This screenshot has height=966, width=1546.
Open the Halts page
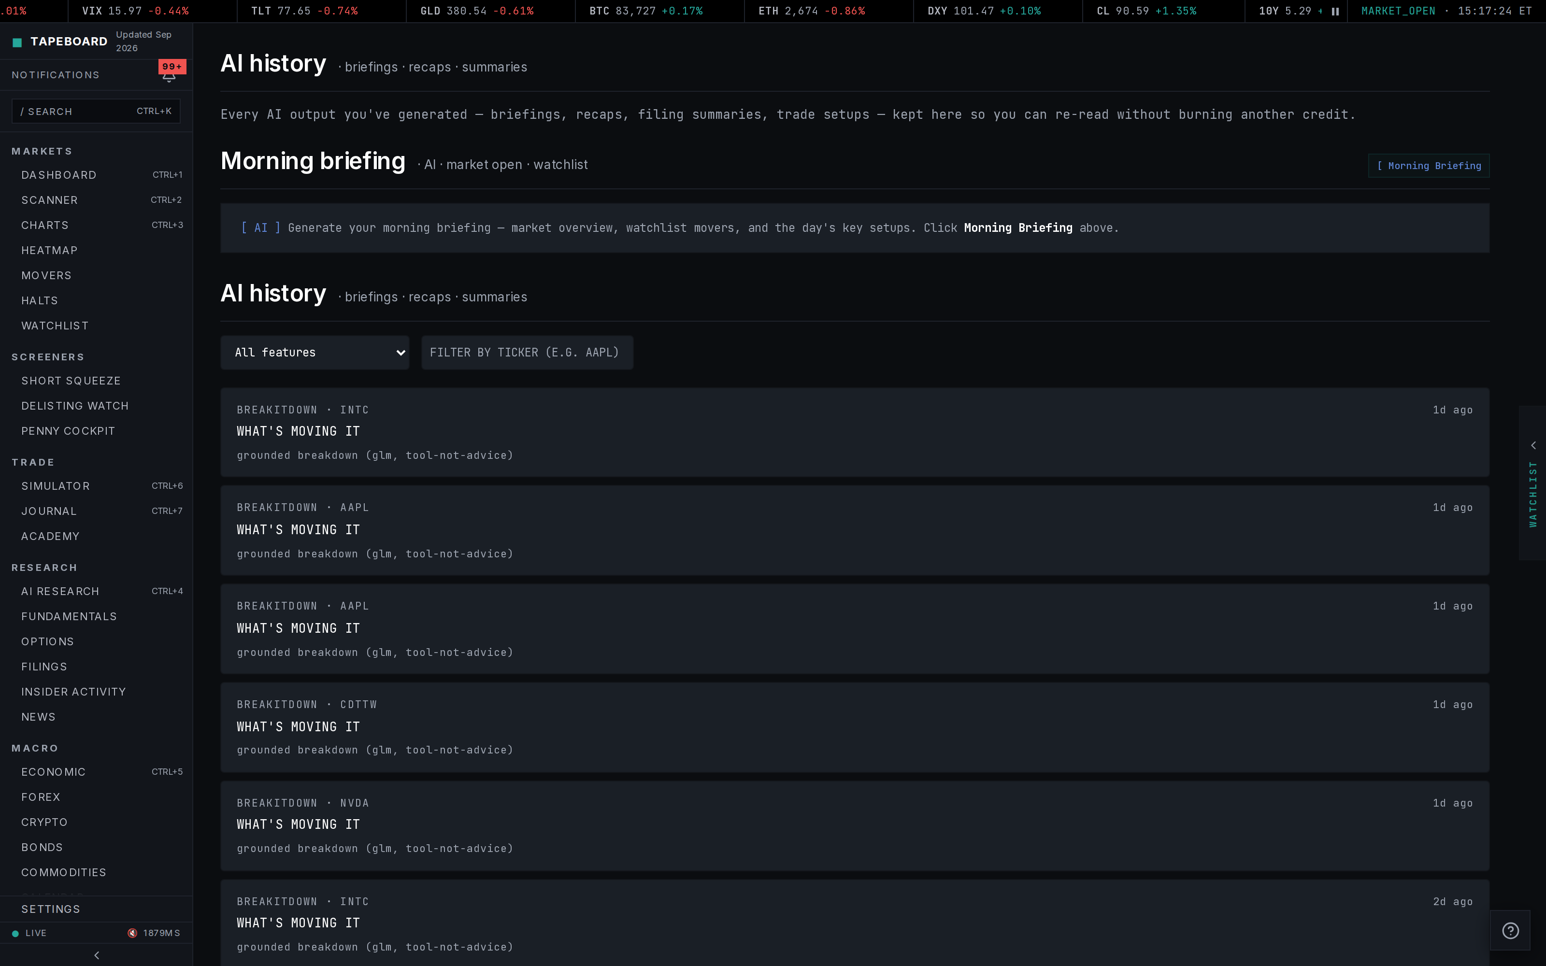point(97,300)
